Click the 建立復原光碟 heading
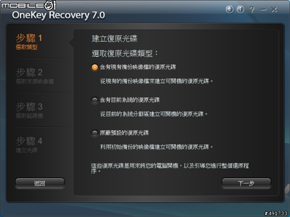This screenshot has height=217, width=290. click(x=115, y=38)
